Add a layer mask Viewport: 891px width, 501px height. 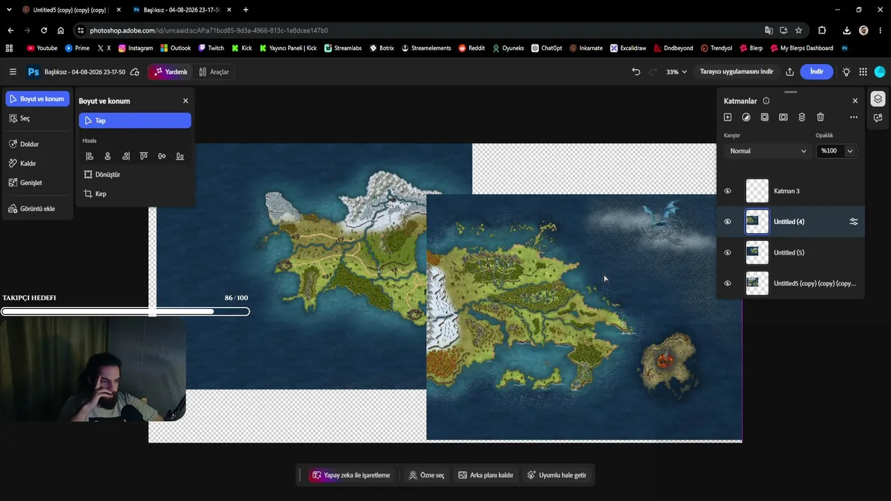pos(783,117)
